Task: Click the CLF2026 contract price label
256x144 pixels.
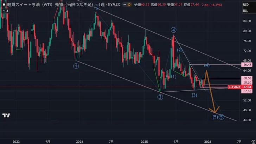Action: (234, 87)
